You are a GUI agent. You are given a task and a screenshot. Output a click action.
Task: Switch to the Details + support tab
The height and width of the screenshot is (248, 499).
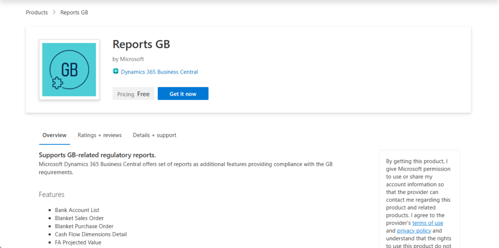154,135
